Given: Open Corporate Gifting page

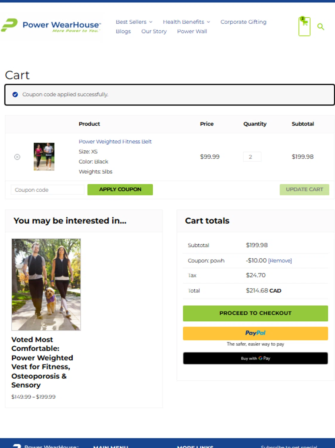Looking at the screenshot, I should [x=243, y=22].
